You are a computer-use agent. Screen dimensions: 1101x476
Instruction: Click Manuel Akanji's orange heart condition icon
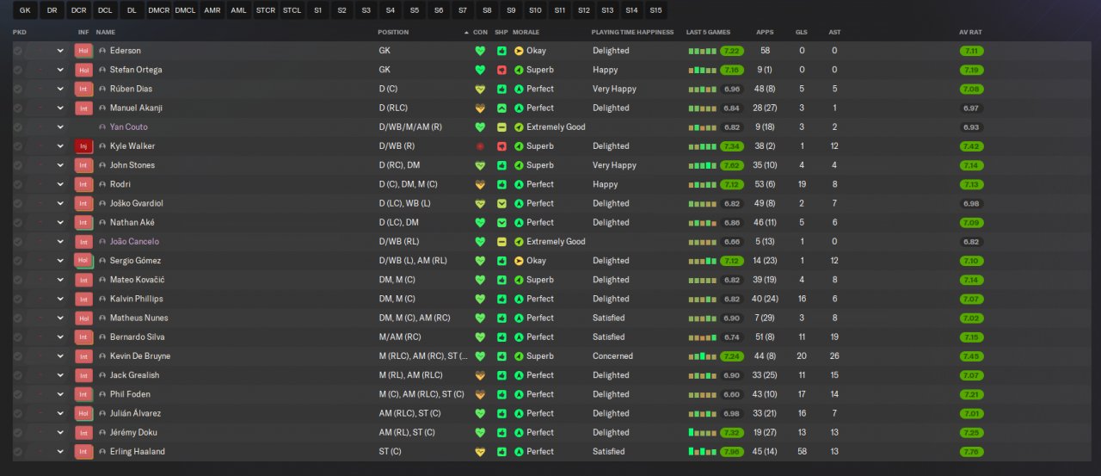480,108
